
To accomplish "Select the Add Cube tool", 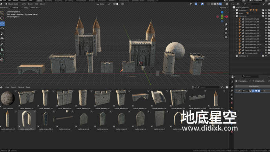I will pos(2,55).
